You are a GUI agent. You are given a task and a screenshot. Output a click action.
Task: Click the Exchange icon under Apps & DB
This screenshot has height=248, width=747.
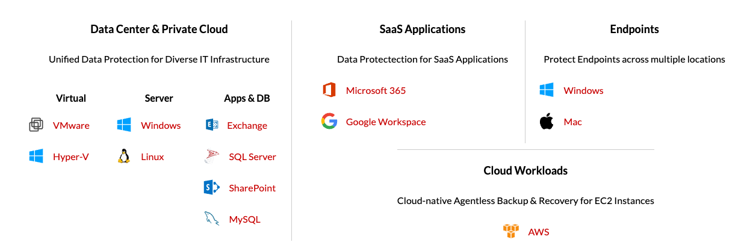click(x=211, y=125)
